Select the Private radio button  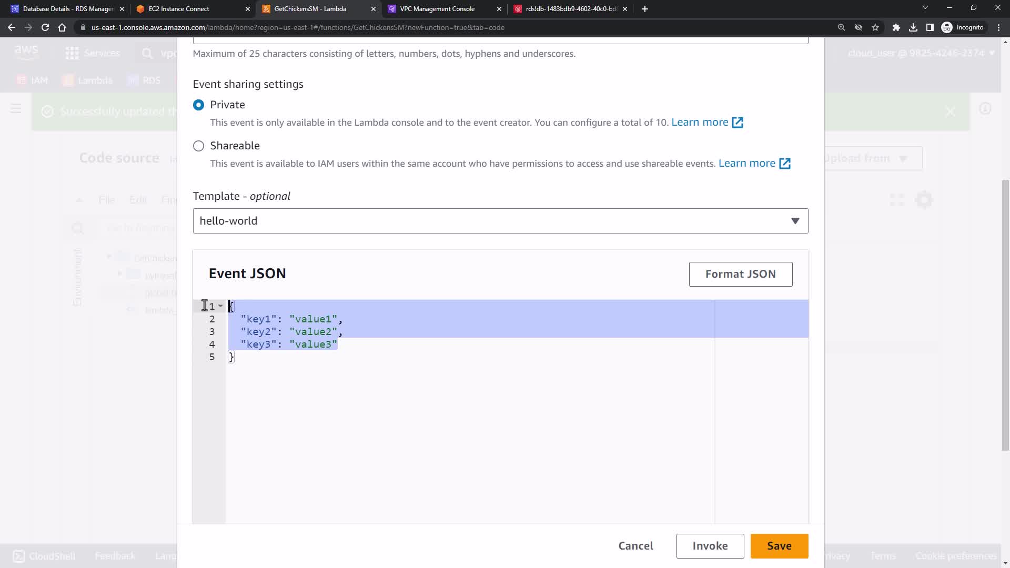198,105
